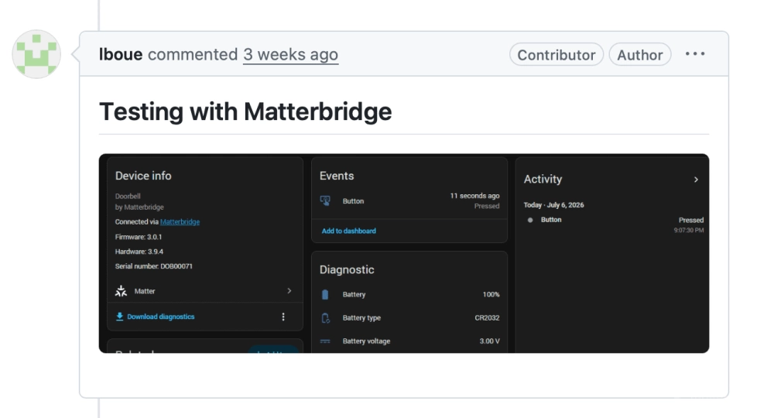Open lboue's avatar profile picture
This screenshot has width=774, height=418.
pos(36,53)
